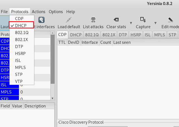Click the List attacks button label
The image size is (179, 127).
click(93, 27)
